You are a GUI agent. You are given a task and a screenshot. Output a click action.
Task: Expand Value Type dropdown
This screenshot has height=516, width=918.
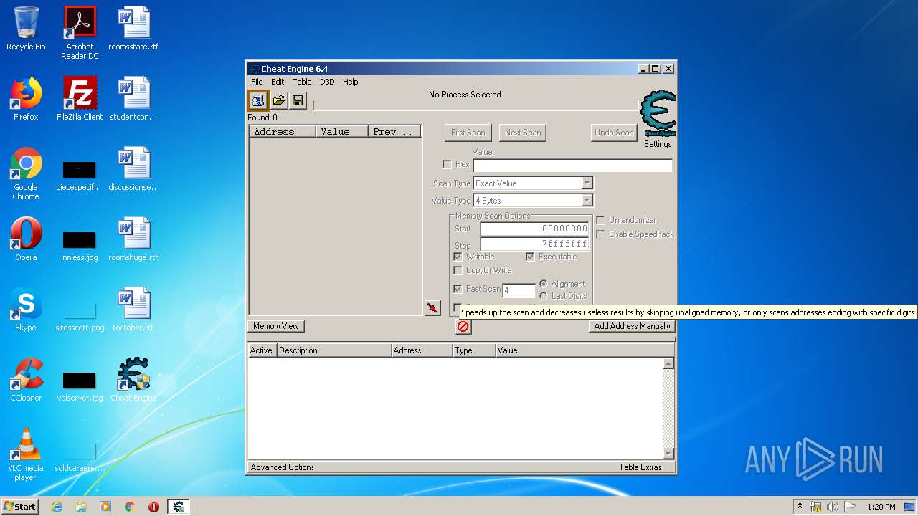tap(587, 201)
